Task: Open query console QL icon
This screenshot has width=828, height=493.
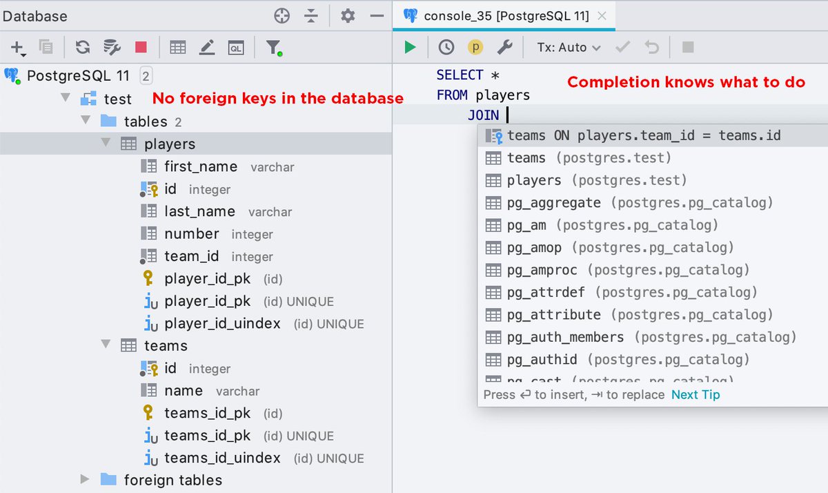Action: pos(236,47)
